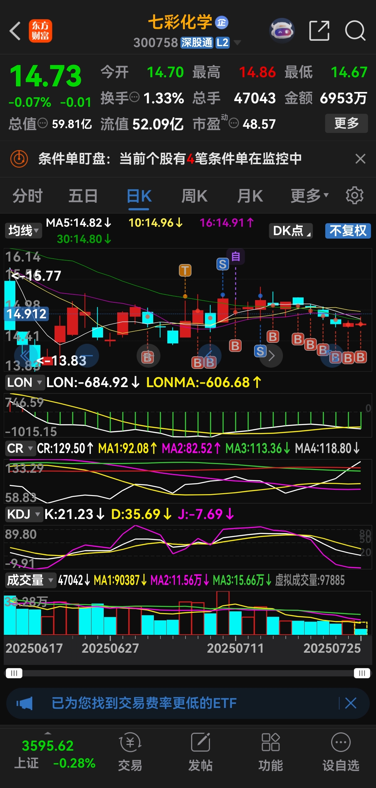Open the 交易 trade icon
The image size is (376, 788).
130,752
